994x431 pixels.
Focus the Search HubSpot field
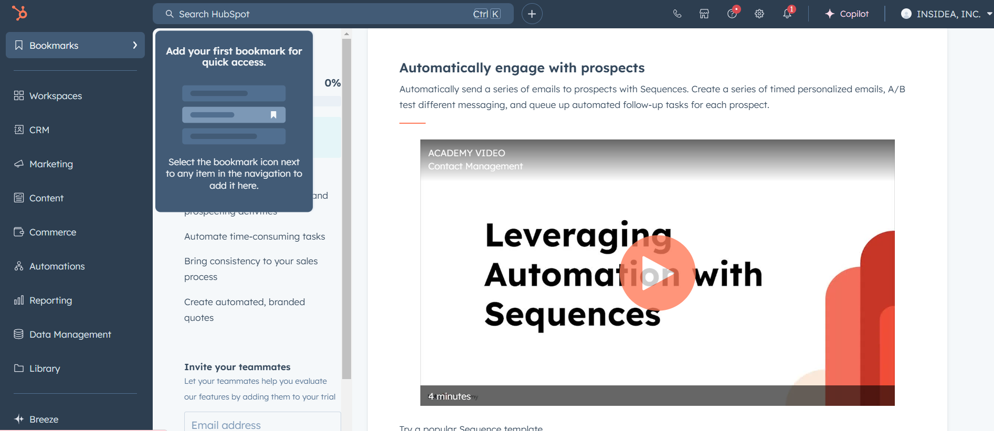[333, 14]
